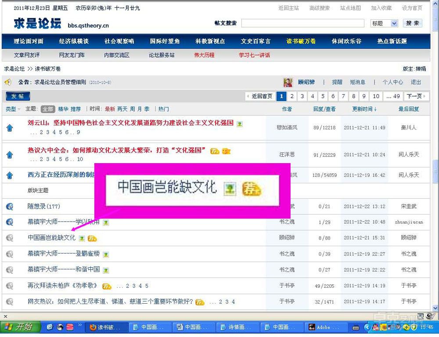The width and height of the screenshot is (439, 337).
Task: Open 伟大历程 sub-navigation item
Action: point(204,55)
